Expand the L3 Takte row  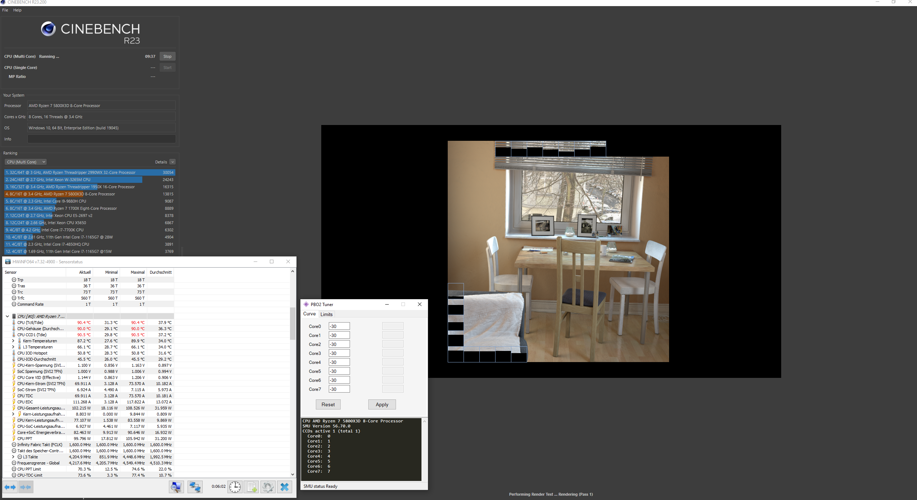pyautogui.click(x=13, y=457)
